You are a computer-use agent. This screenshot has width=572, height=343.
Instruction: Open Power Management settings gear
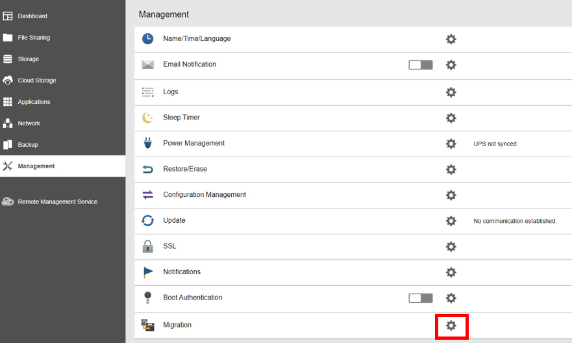pyautogui.click(x=451, y=144)
